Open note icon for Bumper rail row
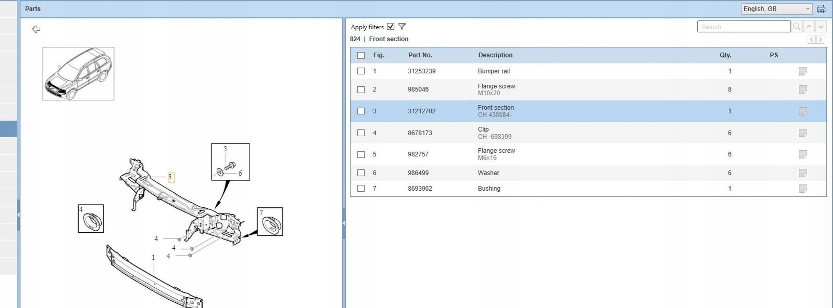 click(803, 71)
